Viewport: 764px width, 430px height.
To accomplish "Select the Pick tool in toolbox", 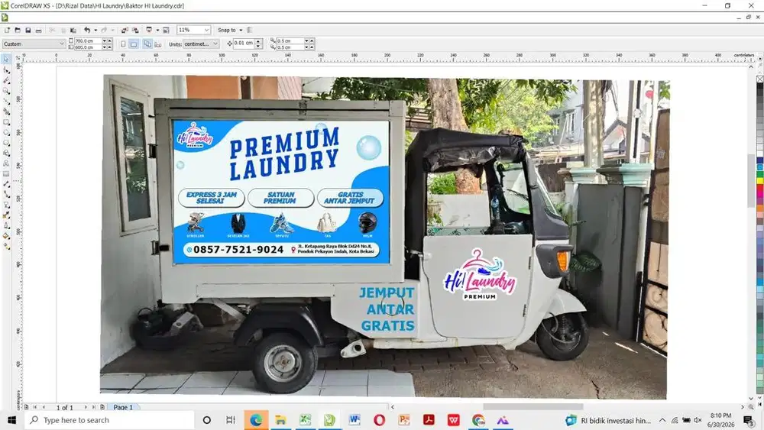I will point(6,59).
